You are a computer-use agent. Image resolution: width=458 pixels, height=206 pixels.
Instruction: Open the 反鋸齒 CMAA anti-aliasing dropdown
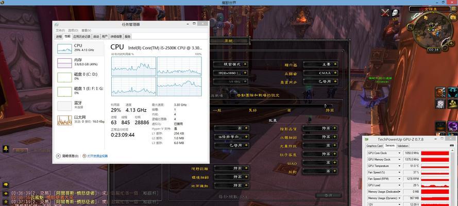tap(320, 73)
